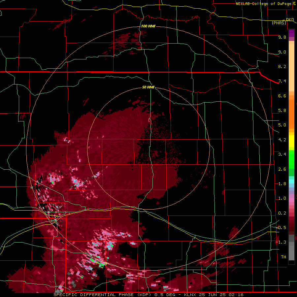
Task: Click the 3.4 value on color scale
Action: (282, 154)
